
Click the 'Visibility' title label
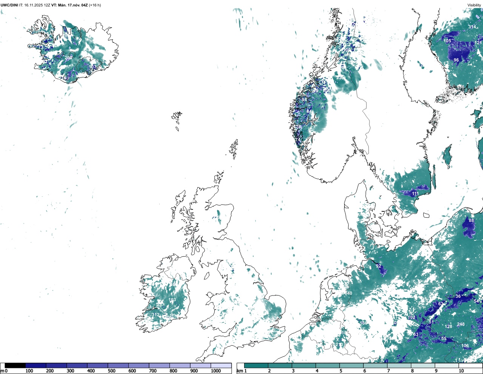[x=474, y=5]
